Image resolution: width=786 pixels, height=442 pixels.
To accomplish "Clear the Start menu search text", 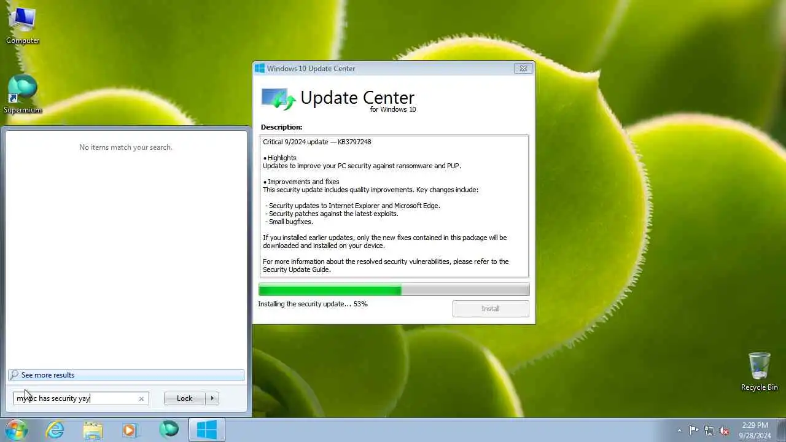I will (141, 398).
